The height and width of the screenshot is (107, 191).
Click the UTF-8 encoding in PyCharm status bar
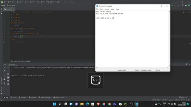(x=164, y=100)
